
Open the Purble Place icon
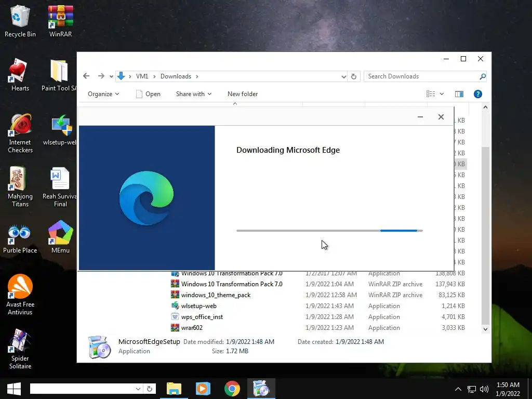(20, 238)
